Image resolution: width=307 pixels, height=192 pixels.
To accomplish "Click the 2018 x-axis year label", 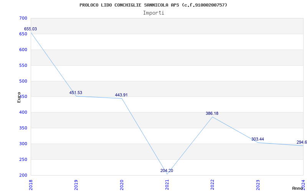I will (x=31, y=185).
